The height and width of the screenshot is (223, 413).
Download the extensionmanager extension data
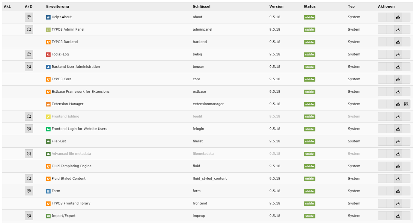pyautogui.click(x=398, y=104)
